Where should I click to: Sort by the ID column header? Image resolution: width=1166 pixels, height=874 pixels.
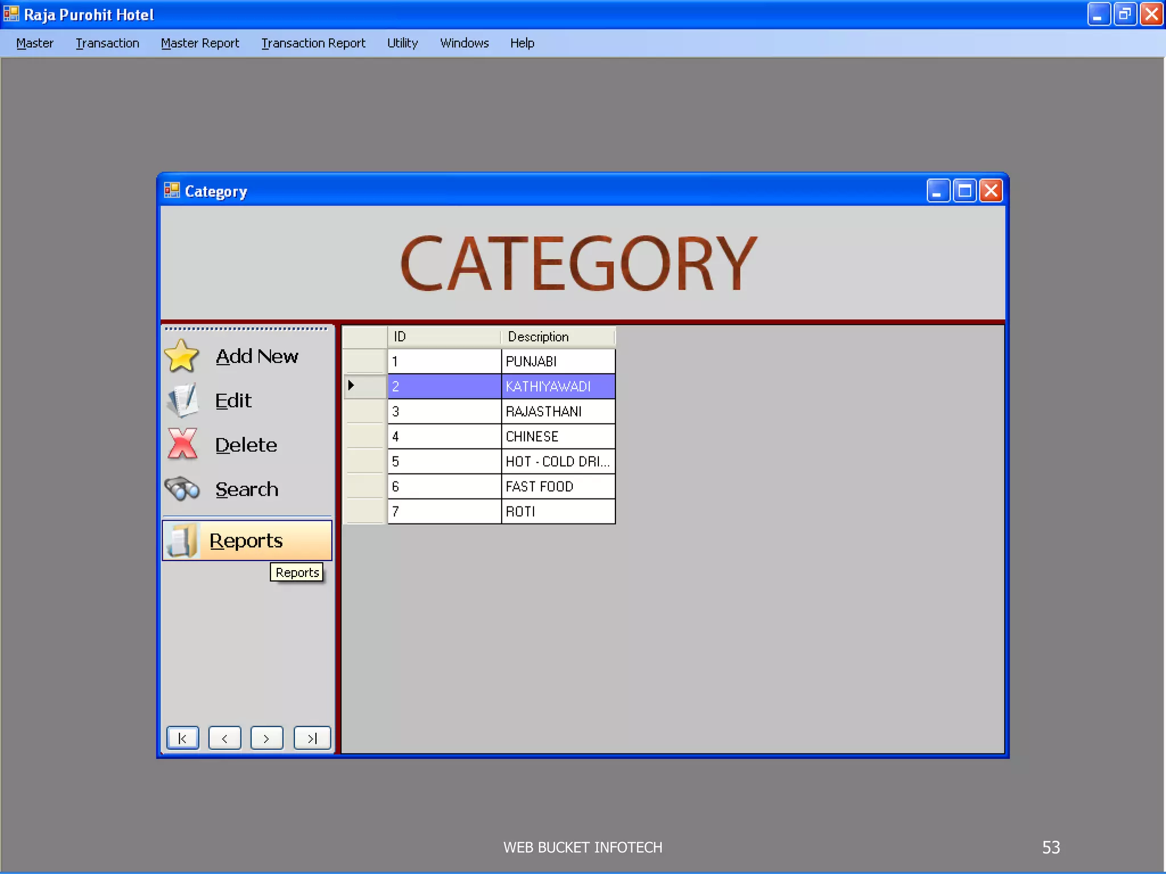pos(445,337)
